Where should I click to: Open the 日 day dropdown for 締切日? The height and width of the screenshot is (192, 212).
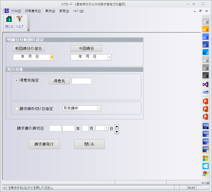(x=106, y=128)
